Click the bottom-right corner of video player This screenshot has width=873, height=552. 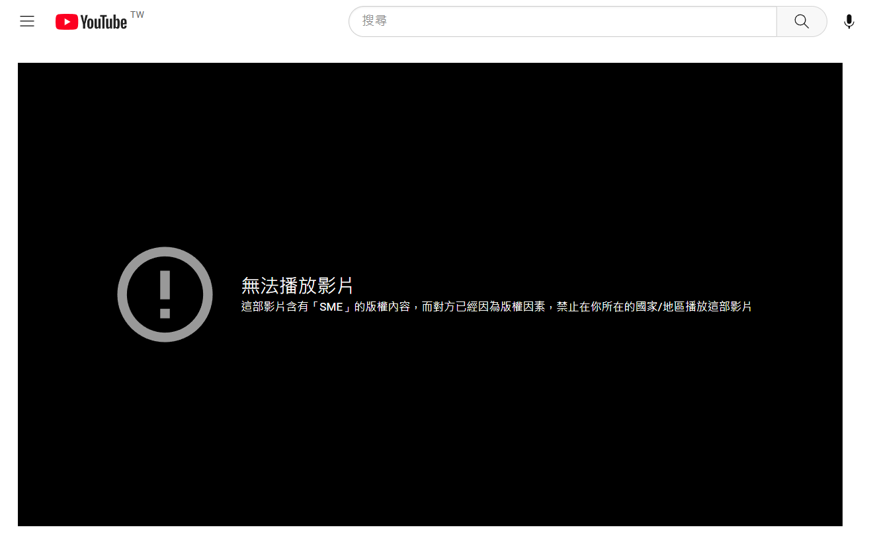pos(838,522)
